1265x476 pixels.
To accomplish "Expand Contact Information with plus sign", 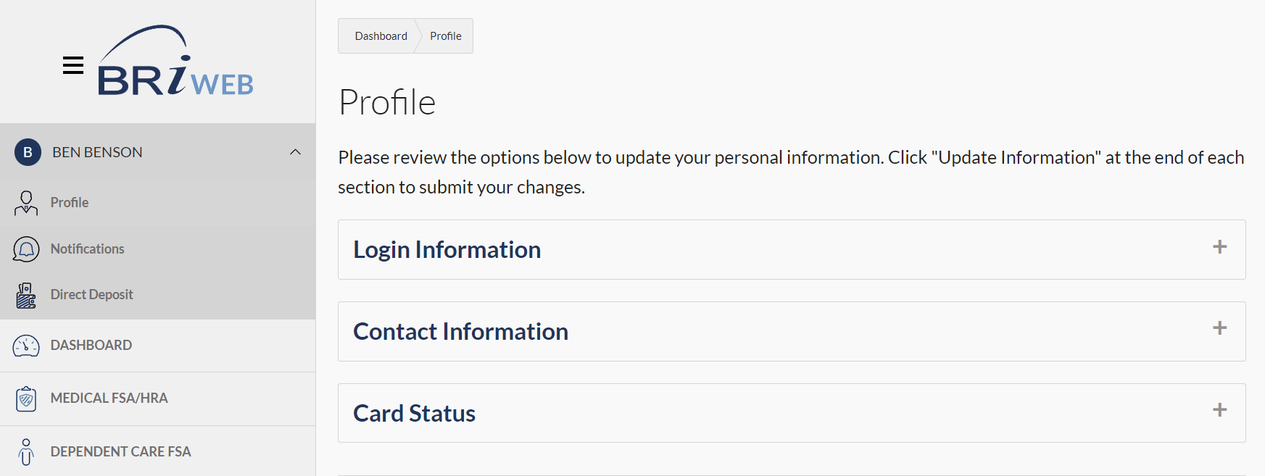I will click(1219, 328).
